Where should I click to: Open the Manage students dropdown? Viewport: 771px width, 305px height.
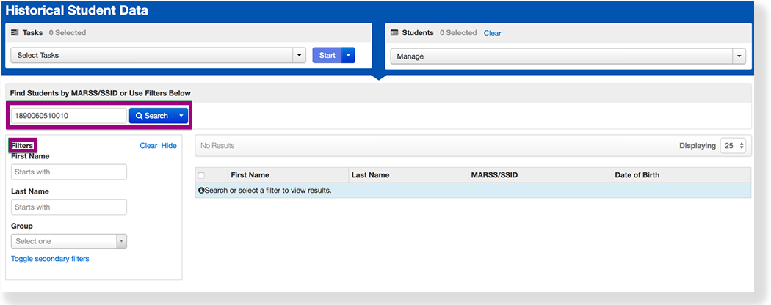[x=568, y=56]
